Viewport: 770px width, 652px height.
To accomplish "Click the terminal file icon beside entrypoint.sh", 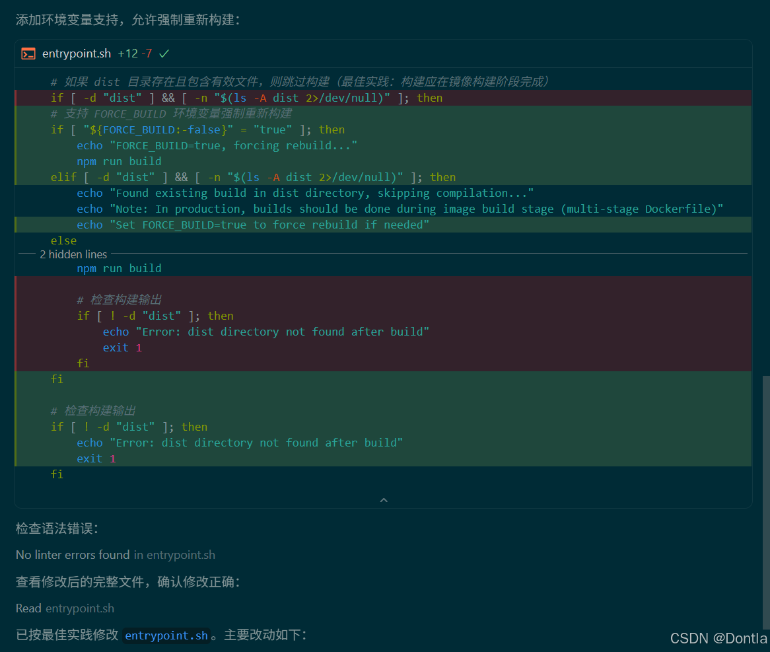I will (28, 54).
